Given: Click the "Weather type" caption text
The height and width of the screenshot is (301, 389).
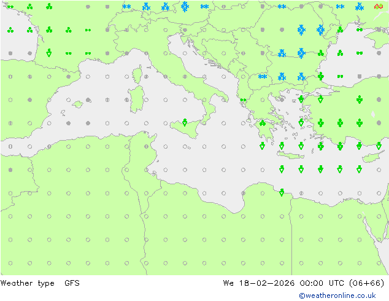Looking at the screenshot, I should tap(27, 283).
